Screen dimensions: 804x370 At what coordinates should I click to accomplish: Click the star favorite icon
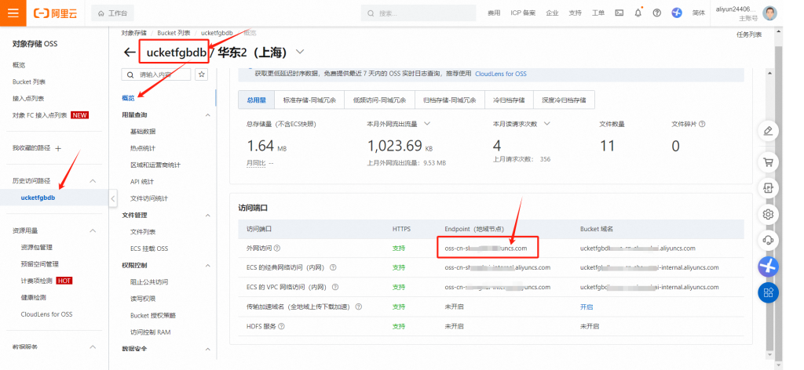202,74
